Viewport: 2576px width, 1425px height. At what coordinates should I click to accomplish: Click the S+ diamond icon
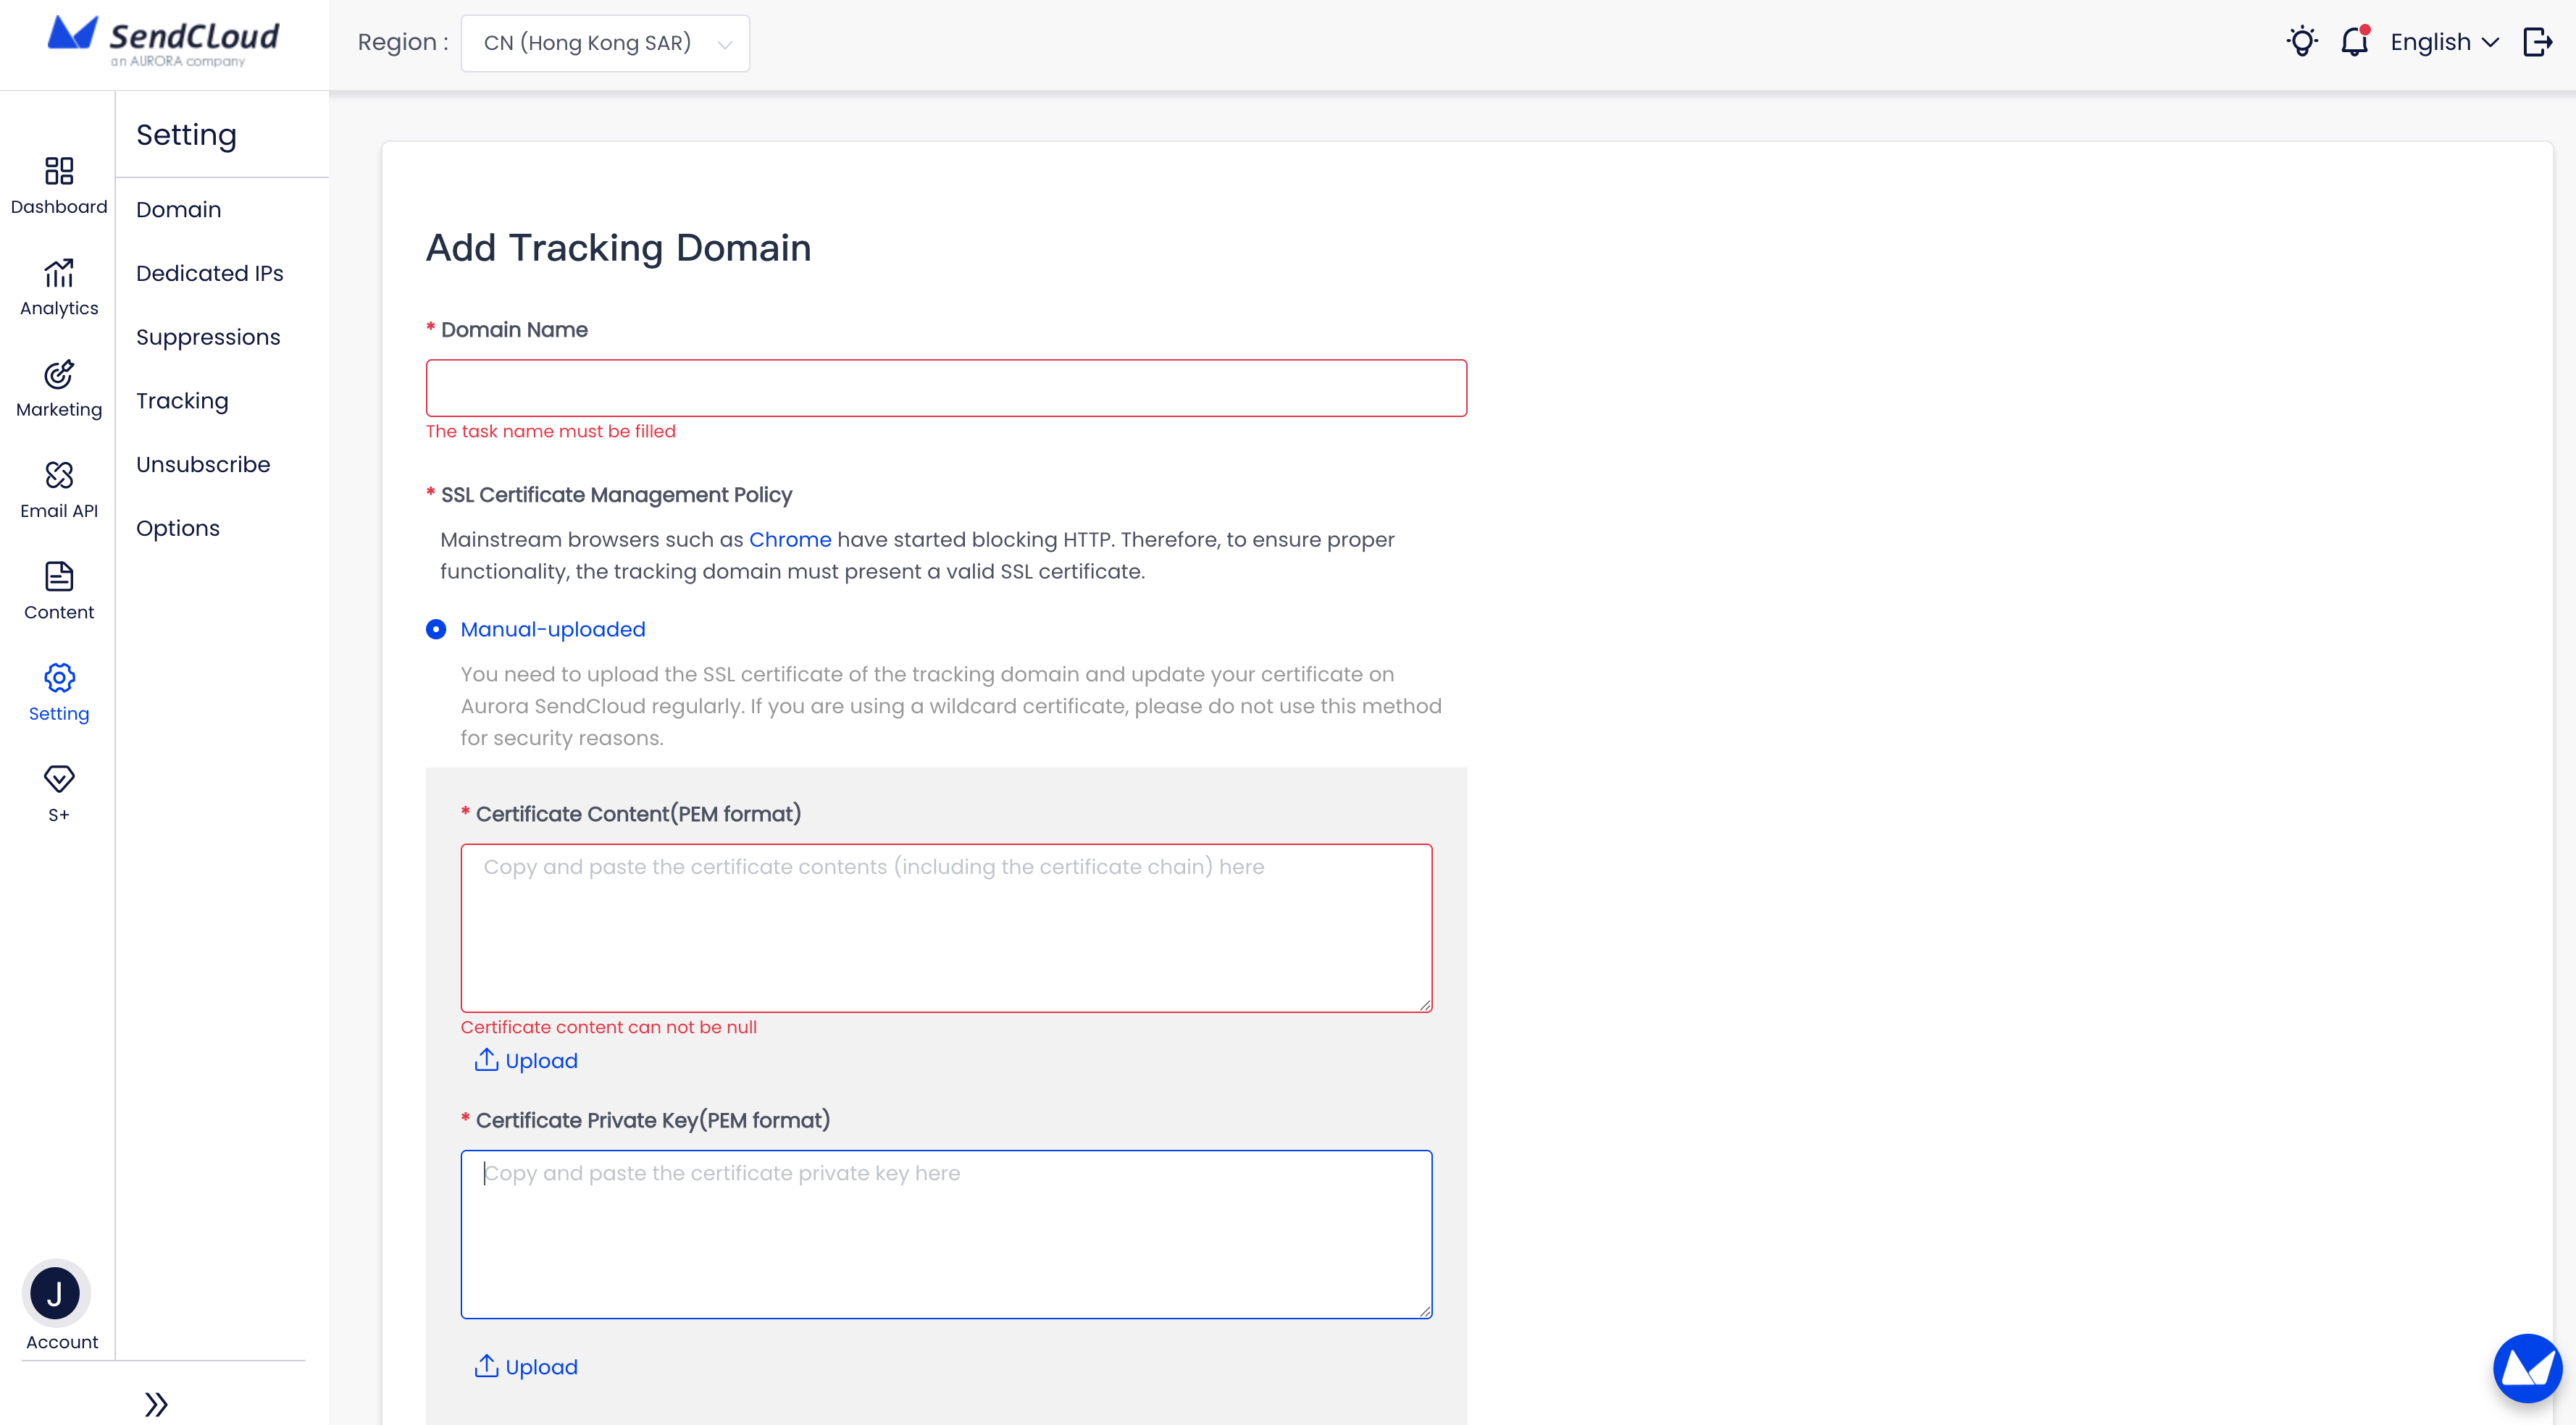click(x=59, y=778)
